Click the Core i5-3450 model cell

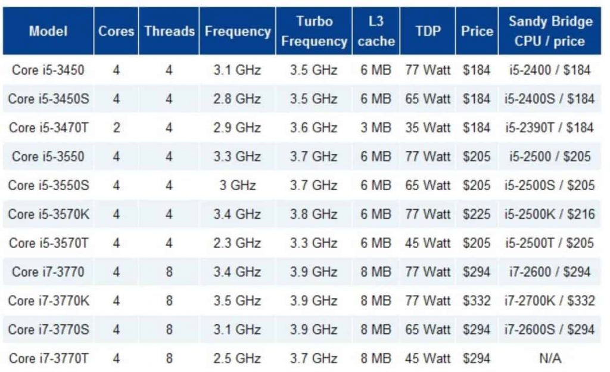coord(48,70)
